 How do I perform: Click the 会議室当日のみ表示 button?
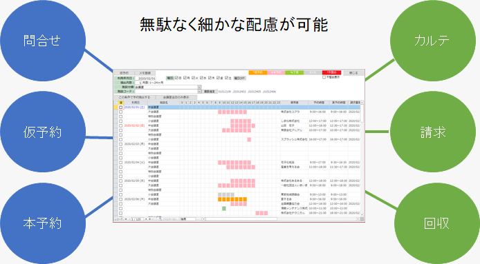176,97
